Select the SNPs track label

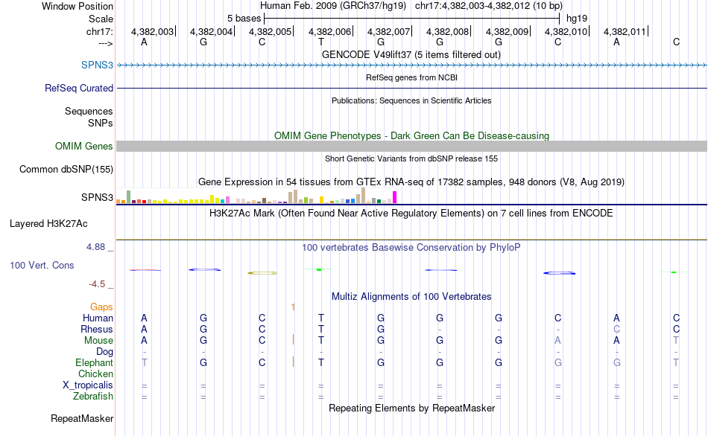point(101,123)
